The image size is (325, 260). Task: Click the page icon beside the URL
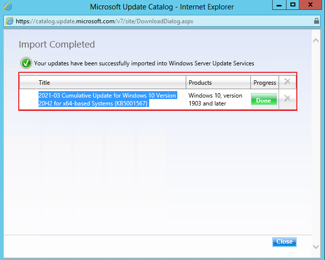click(x=9, y=21)
